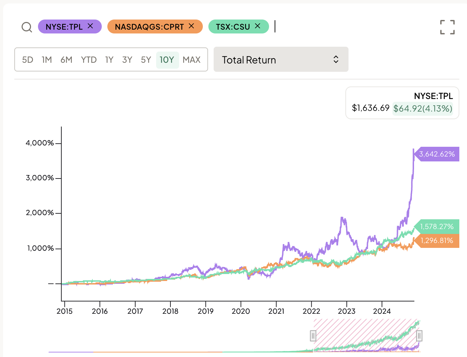Click the 4,000% y-axis label
Image resolution: width=467 pixels, height=357 pixels.
(x=40, y=143)
